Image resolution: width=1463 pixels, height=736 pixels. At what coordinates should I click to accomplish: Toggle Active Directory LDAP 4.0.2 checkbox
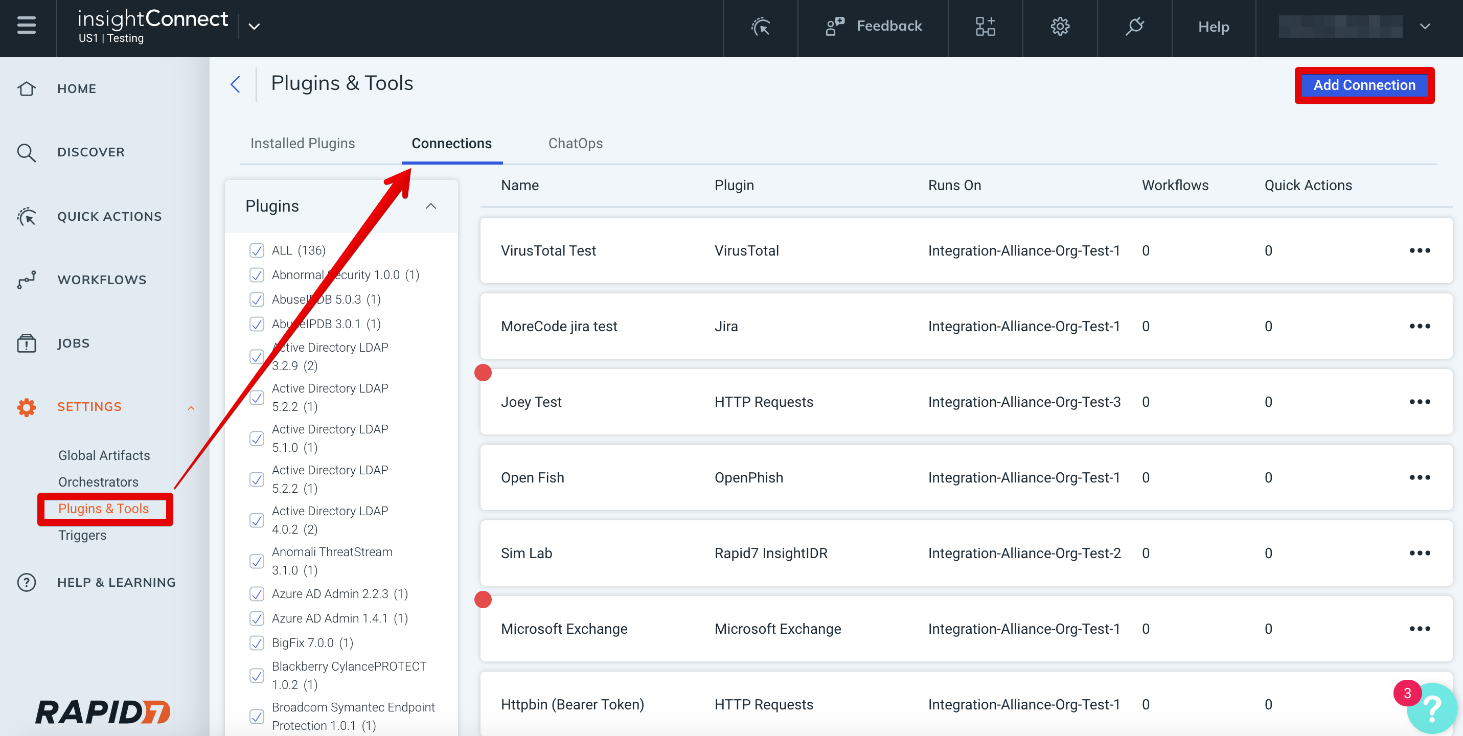pos(257,520)
